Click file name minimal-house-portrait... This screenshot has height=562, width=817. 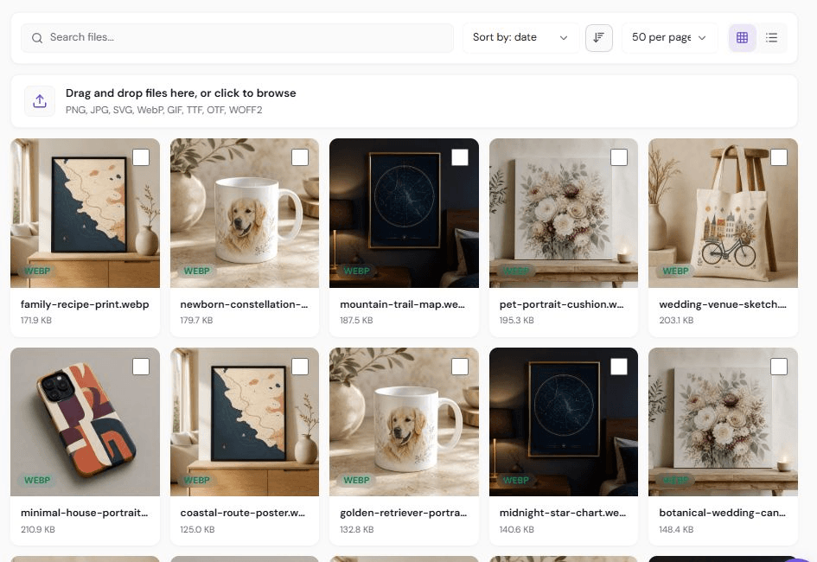[85, 513]
